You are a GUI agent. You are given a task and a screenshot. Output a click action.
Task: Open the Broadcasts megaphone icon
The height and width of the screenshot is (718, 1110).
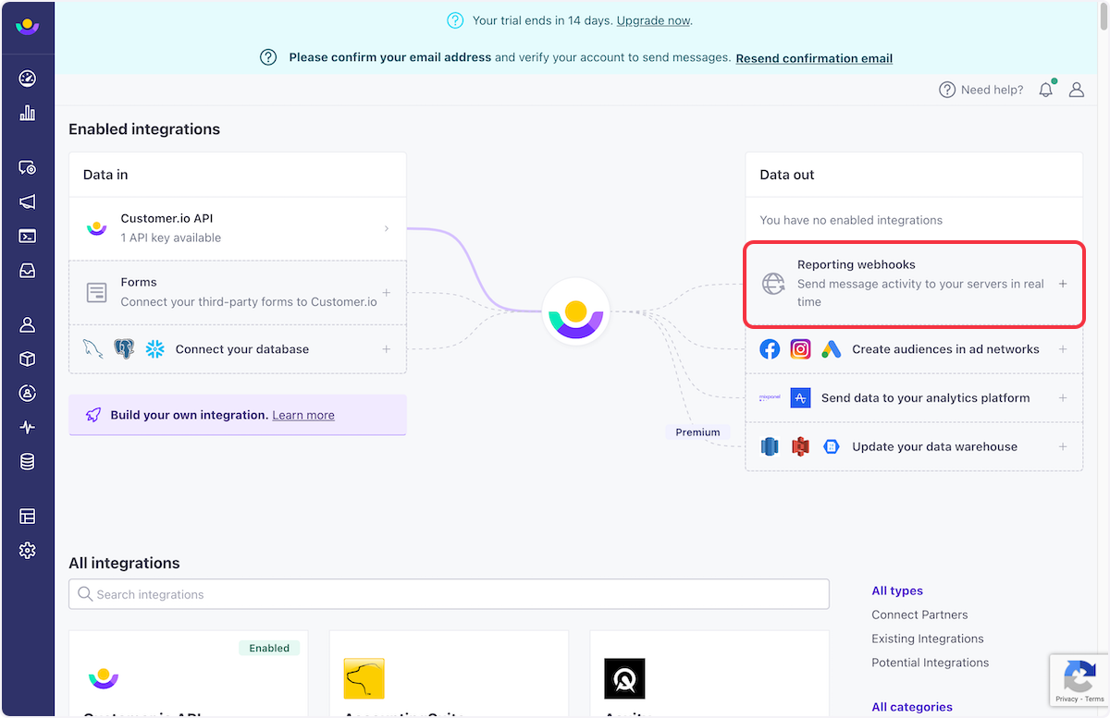coord(27,201)
